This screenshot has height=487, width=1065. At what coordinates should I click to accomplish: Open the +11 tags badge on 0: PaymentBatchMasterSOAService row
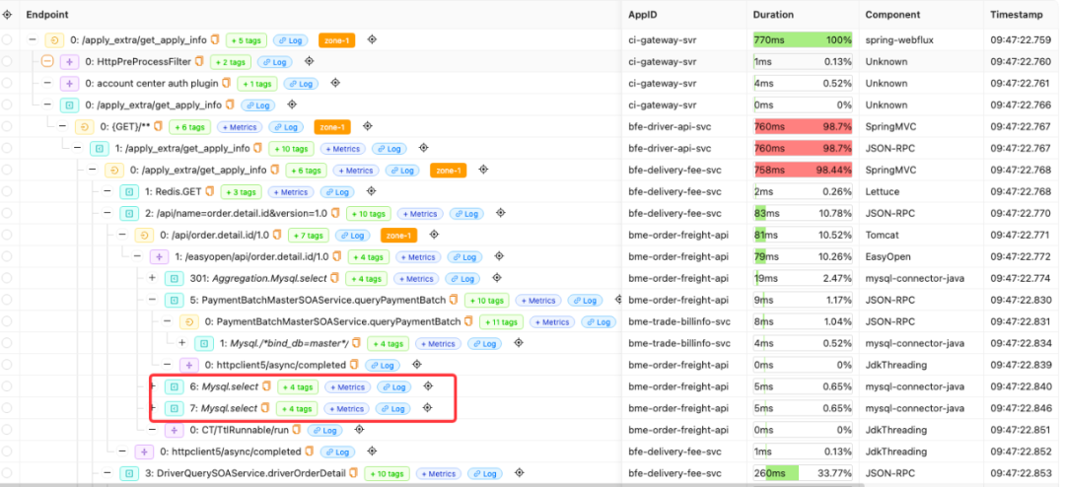501,322
